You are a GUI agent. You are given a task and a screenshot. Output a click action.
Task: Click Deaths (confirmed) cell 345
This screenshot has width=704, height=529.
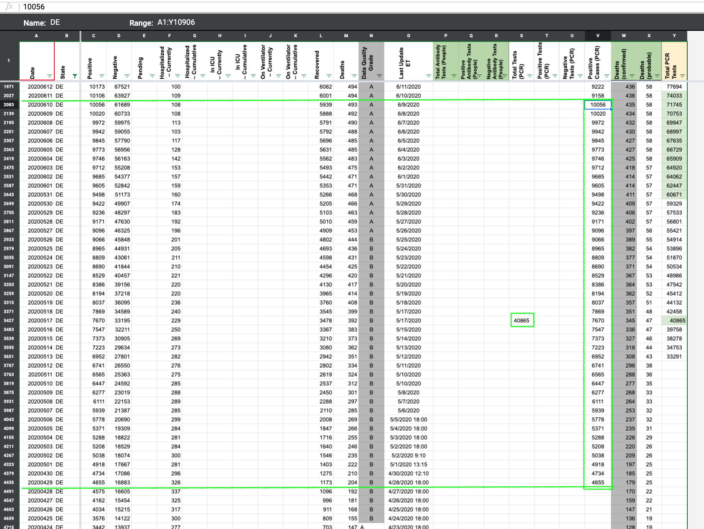624,320
